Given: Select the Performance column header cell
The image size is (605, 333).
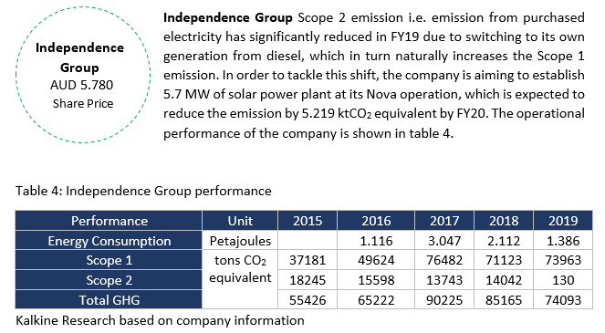Looking at the screenshot, I should tap(109, 221).
